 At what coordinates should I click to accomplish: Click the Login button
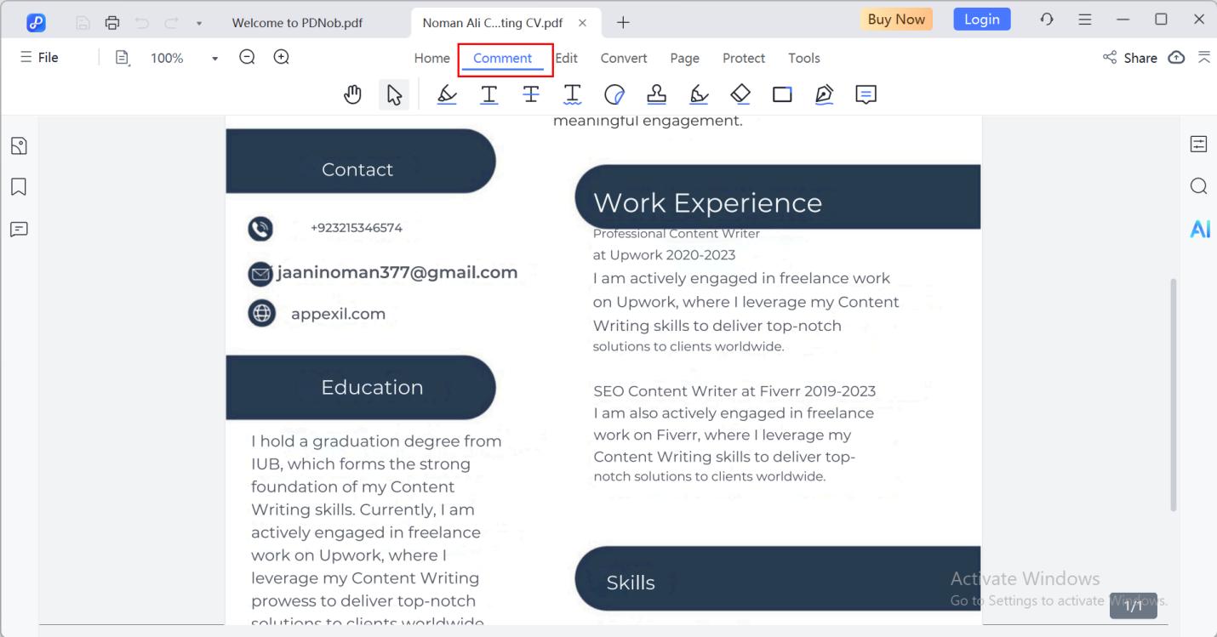click(982, 19)
